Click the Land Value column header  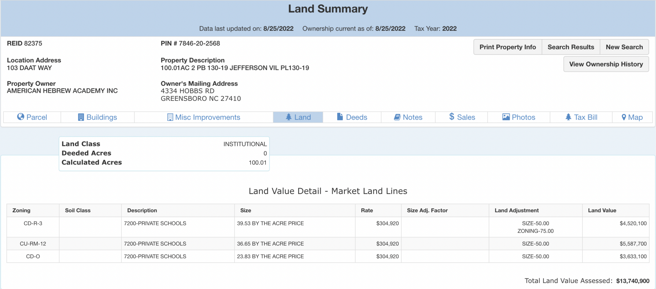(x=602, y=210)
